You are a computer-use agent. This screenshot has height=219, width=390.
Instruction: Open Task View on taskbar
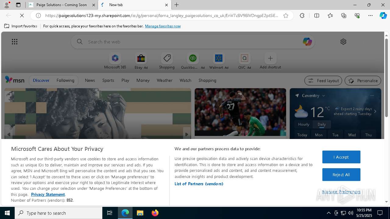click(110, 213)
